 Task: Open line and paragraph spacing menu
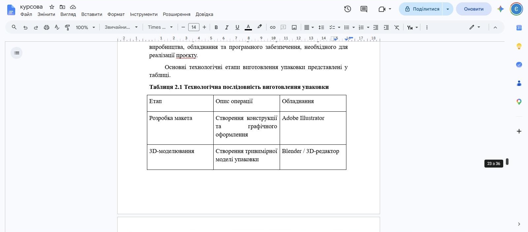coord(321,27)
